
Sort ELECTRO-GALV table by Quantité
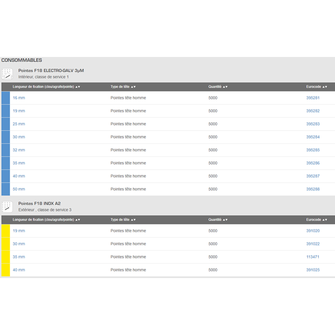click(218, 87)
